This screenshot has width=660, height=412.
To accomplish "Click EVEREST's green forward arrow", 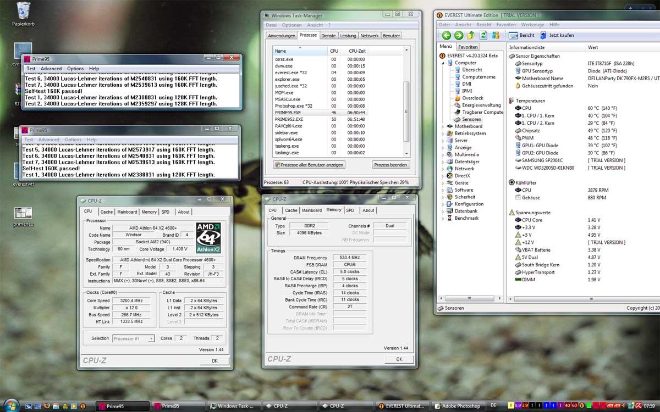I will point(459,35).
